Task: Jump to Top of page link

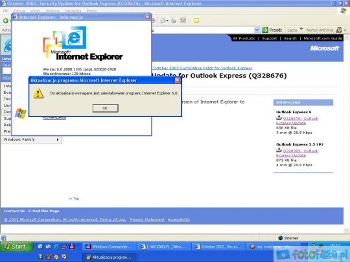Action: [74, 199]
